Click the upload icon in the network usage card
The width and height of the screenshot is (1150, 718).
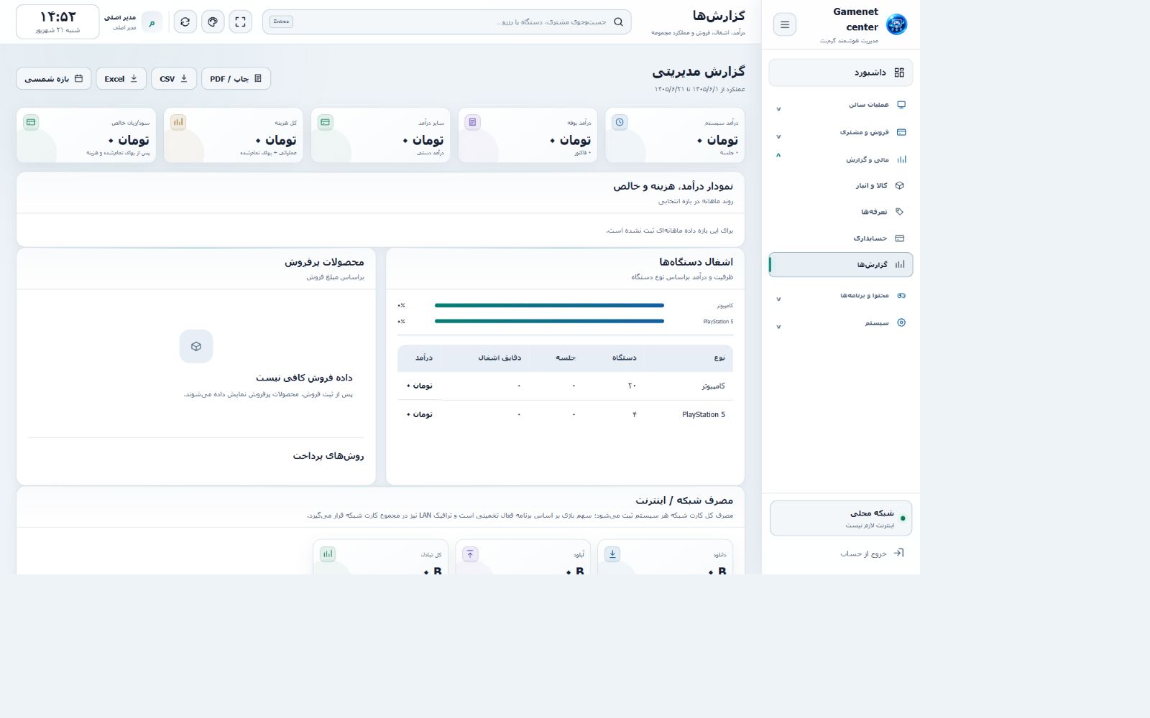(x=470, y=554)
